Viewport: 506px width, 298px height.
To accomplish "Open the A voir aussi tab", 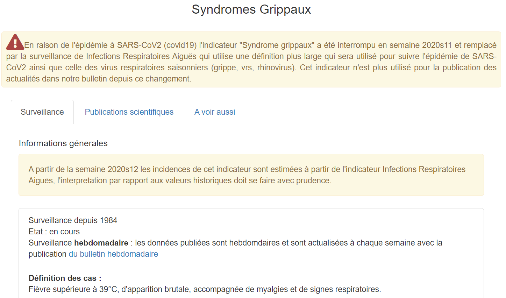I will pos(214,112).
